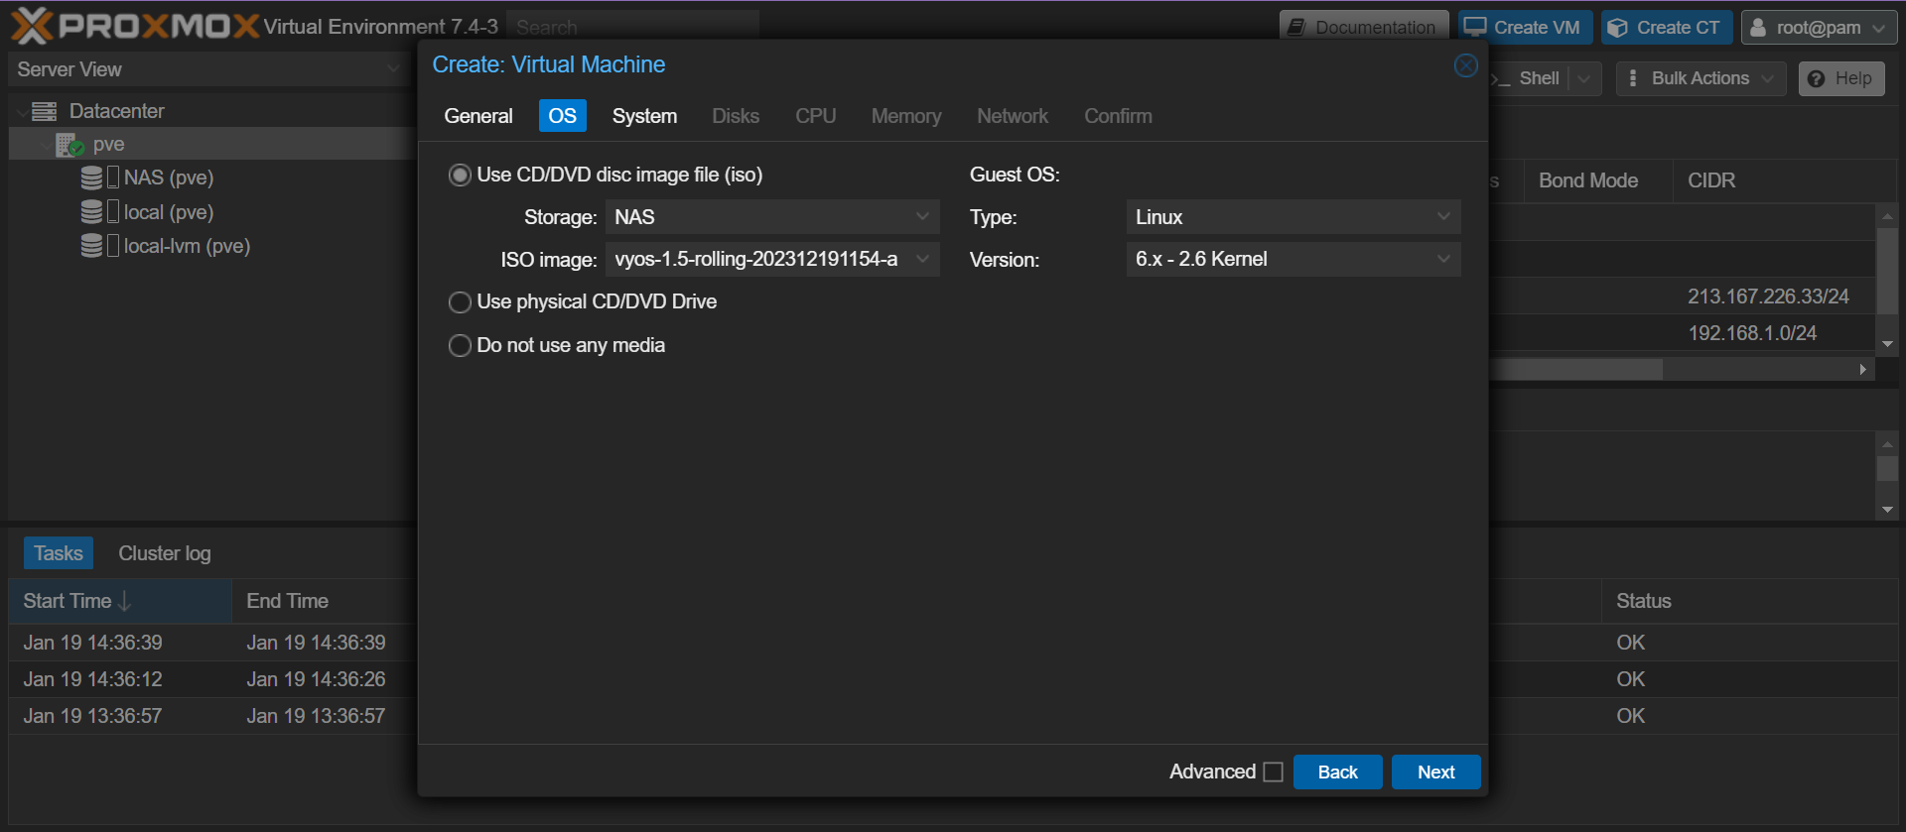Click the Back button
The height and width of the screenshot is (832, 1906).
(1337, 772)
